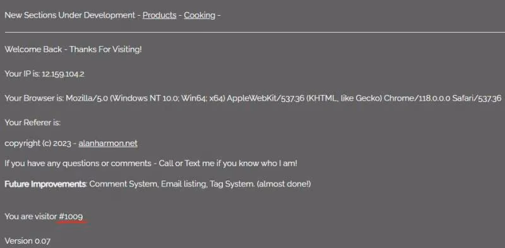Click the 'Call or Text me' sentence
The height and width of the screenshot is (248, 505).
tap(228, 163)
